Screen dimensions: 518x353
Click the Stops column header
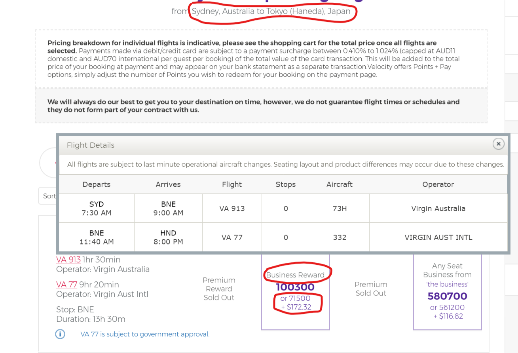click(286, 184)
